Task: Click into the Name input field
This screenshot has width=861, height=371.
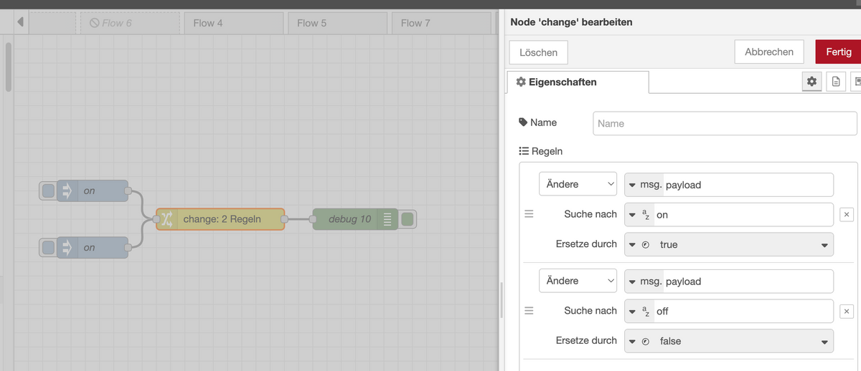Action: [725, 123]
